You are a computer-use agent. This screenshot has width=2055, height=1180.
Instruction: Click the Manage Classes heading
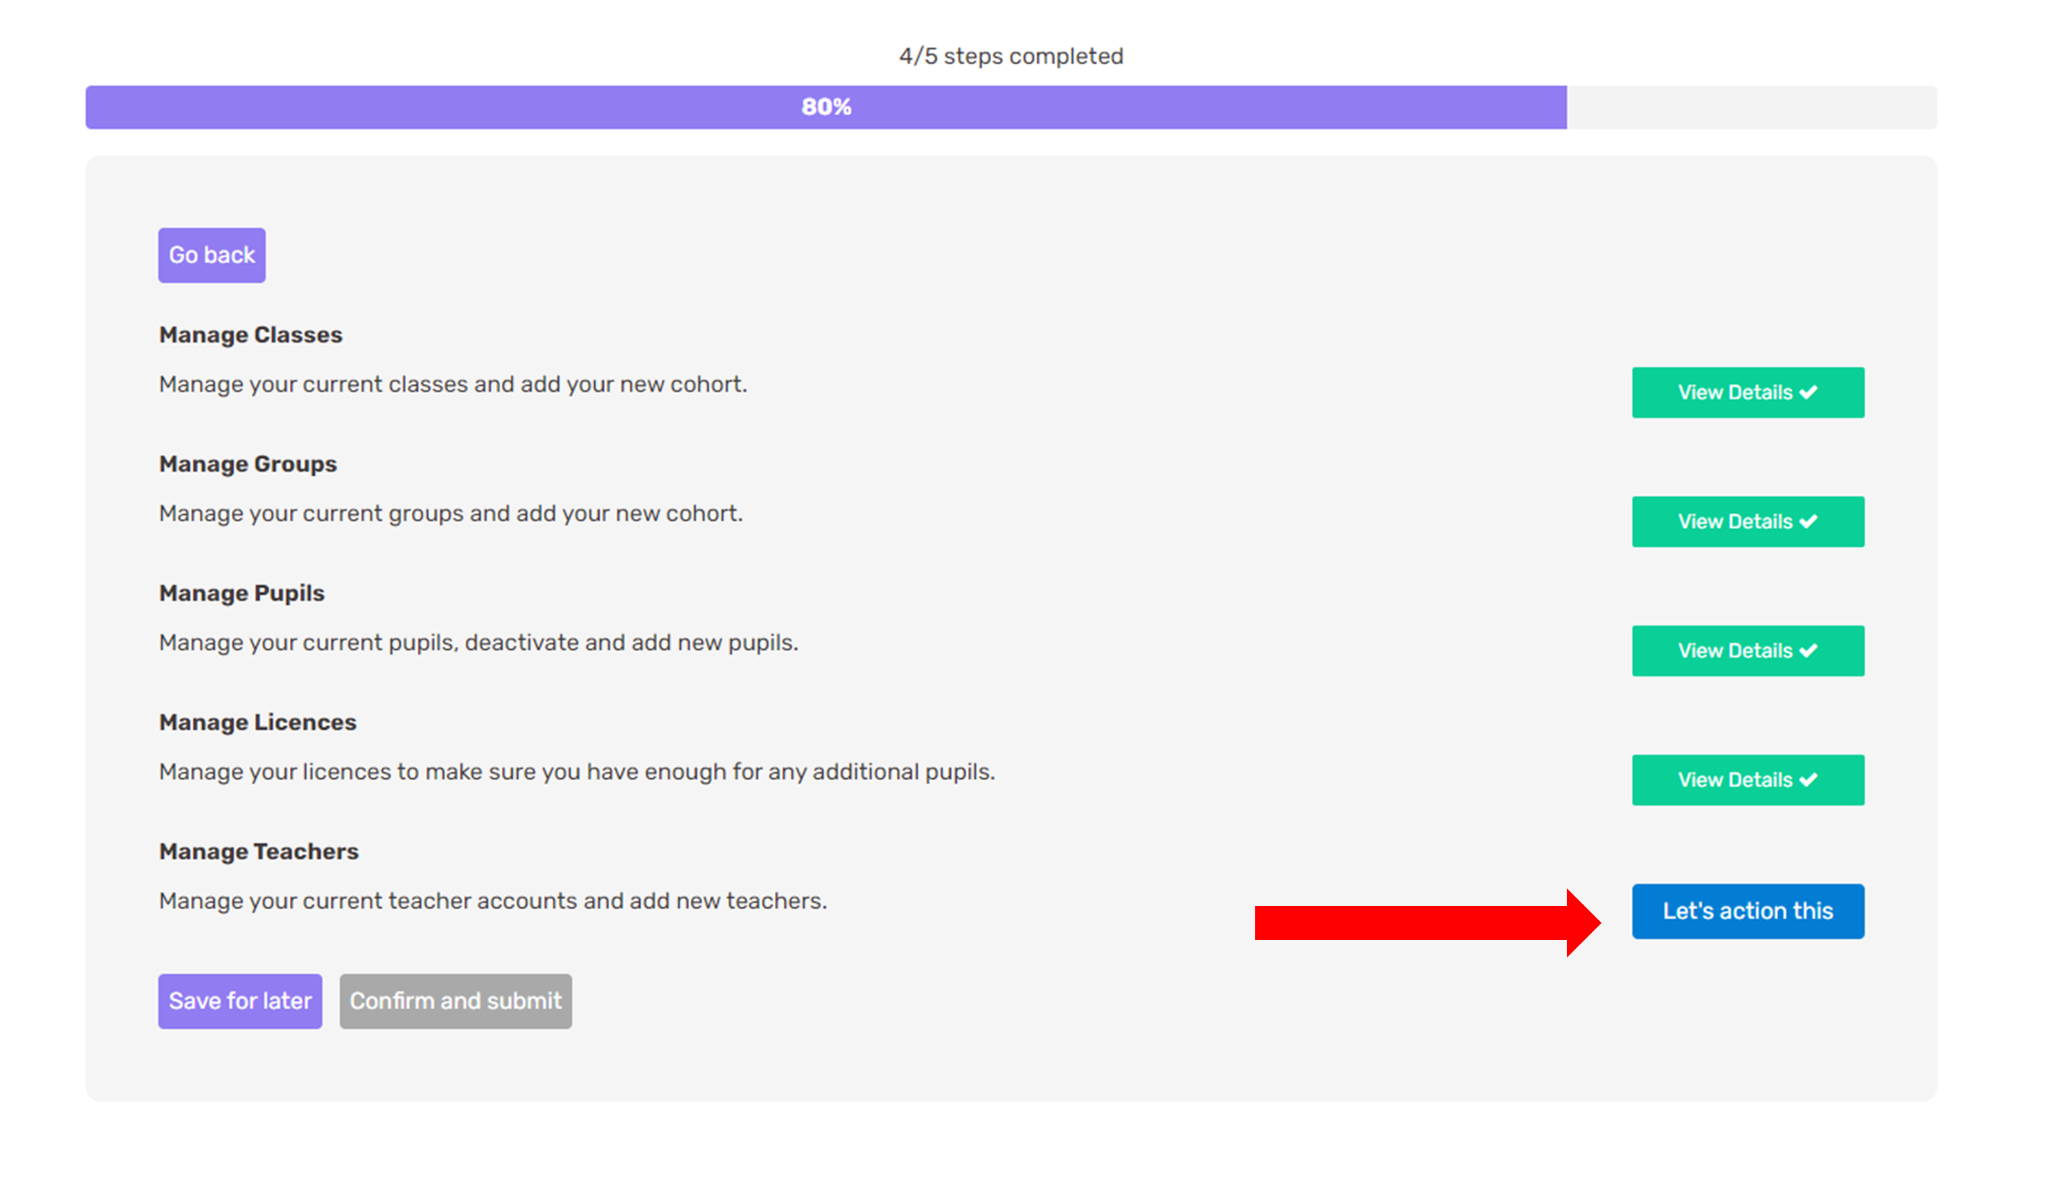click(x=251, y=334)
